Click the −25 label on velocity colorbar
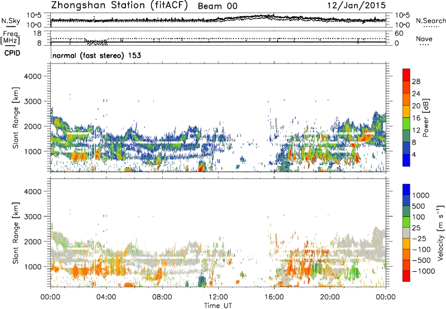Screen dimensions: 446x309 pos(420,239)
